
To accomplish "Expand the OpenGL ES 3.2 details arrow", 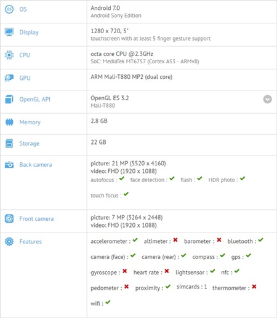I will click(268, 99).
